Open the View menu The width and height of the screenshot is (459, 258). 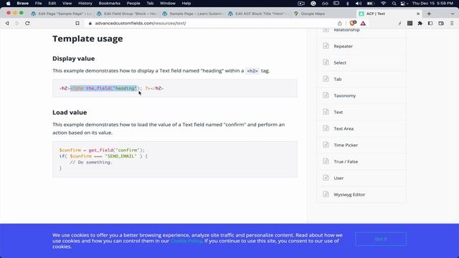(67, 3)
